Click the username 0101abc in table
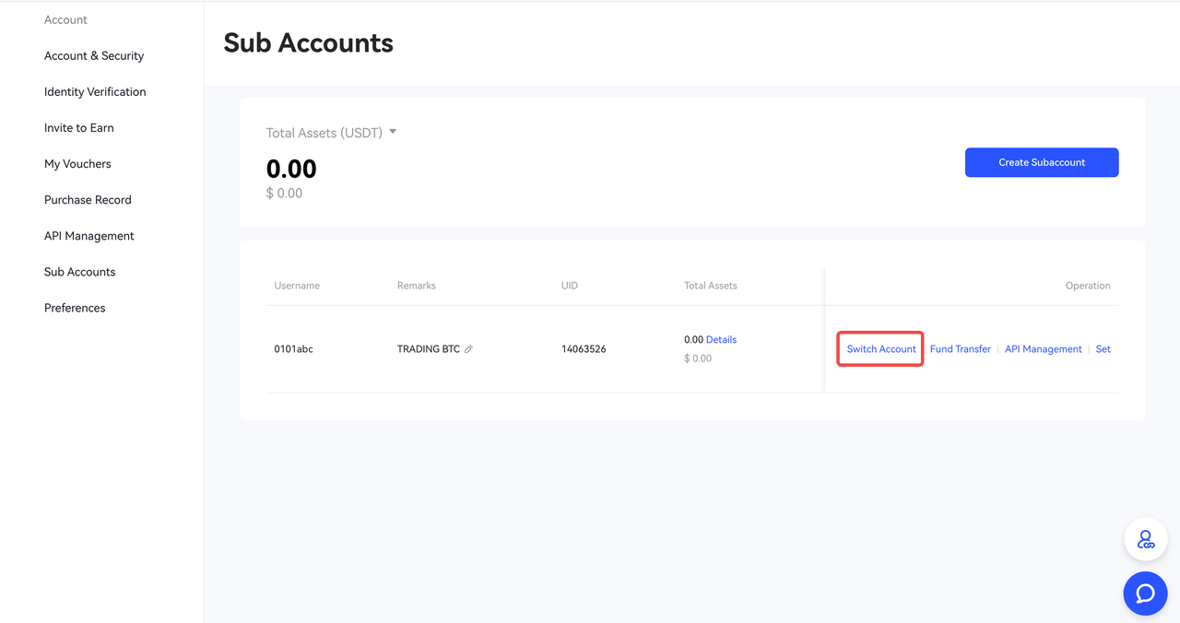1180x623 pixels. 293,349
